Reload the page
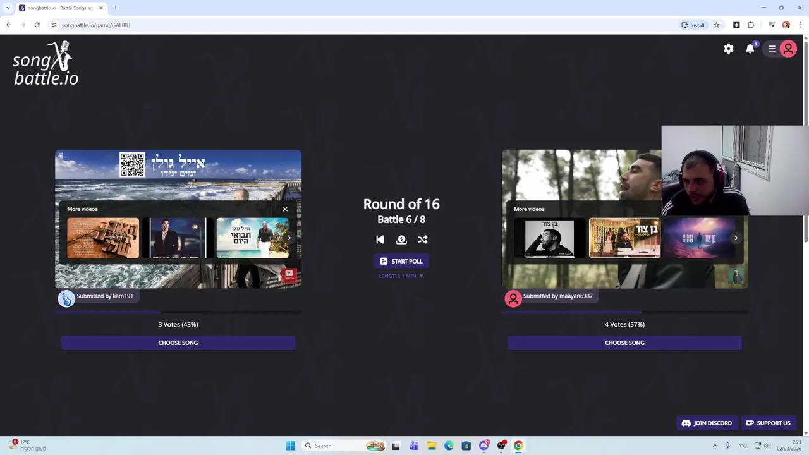 [37, 25]
